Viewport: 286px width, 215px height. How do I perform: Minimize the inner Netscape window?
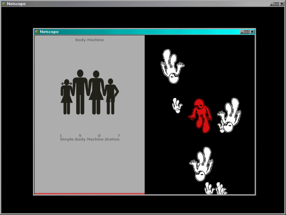click(x=242, y=32)
